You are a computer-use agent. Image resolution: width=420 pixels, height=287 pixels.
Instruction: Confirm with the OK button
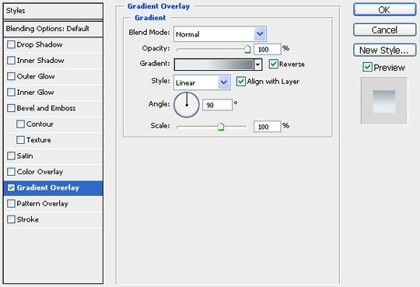point(384,9)
